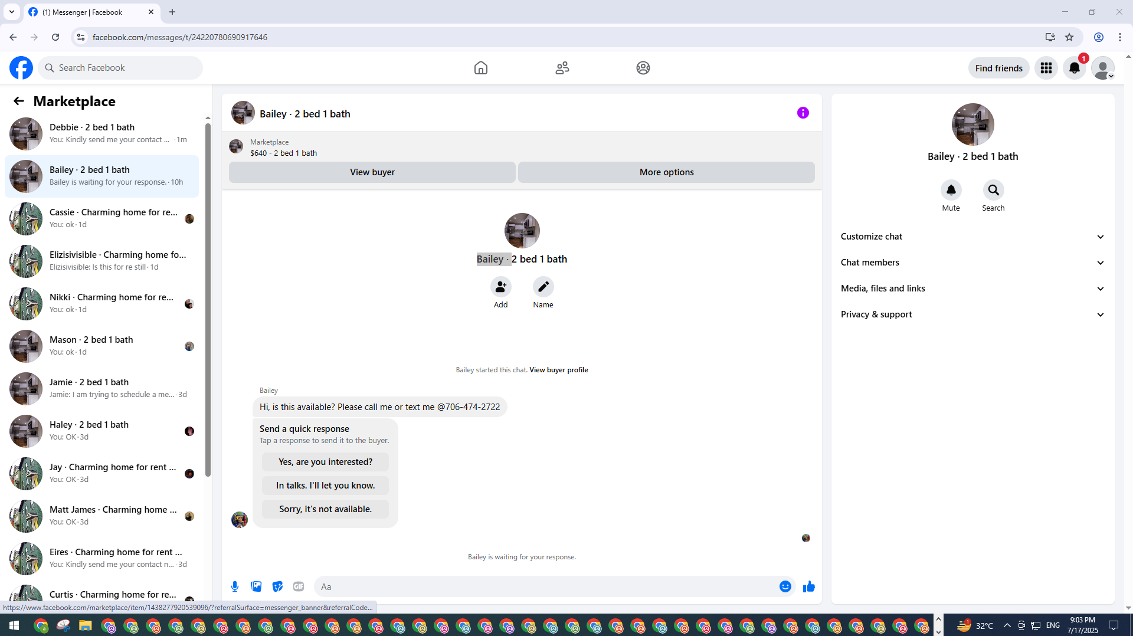Expand Chat members section

click(973, 263)
